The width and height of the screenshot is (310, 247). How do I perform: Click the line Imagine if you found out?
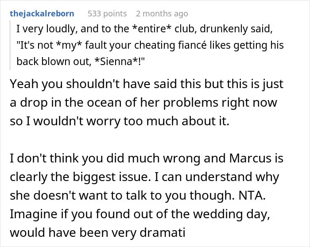pos(140,214)
